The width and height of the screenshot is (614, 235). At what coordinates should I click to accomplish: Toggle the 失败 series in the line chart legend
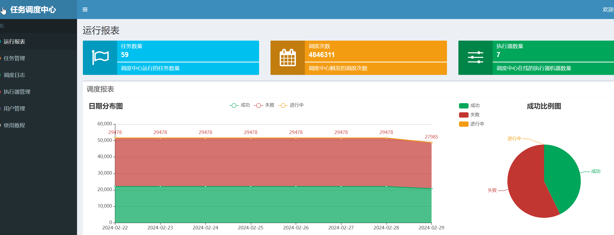click(264, 105)
